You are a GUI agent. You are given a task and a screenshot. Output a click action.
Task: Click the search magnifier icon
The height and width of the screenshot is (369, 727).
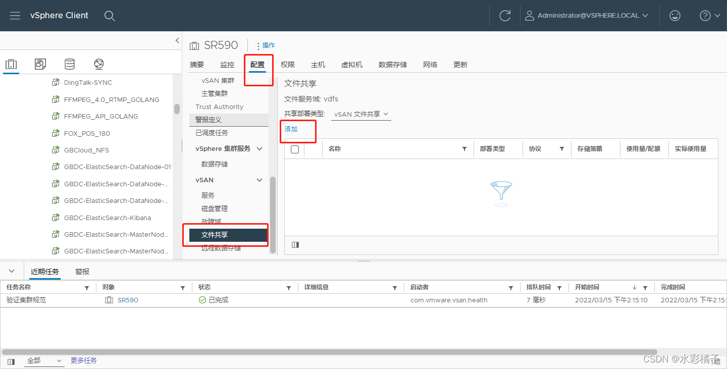coord(110,16)
